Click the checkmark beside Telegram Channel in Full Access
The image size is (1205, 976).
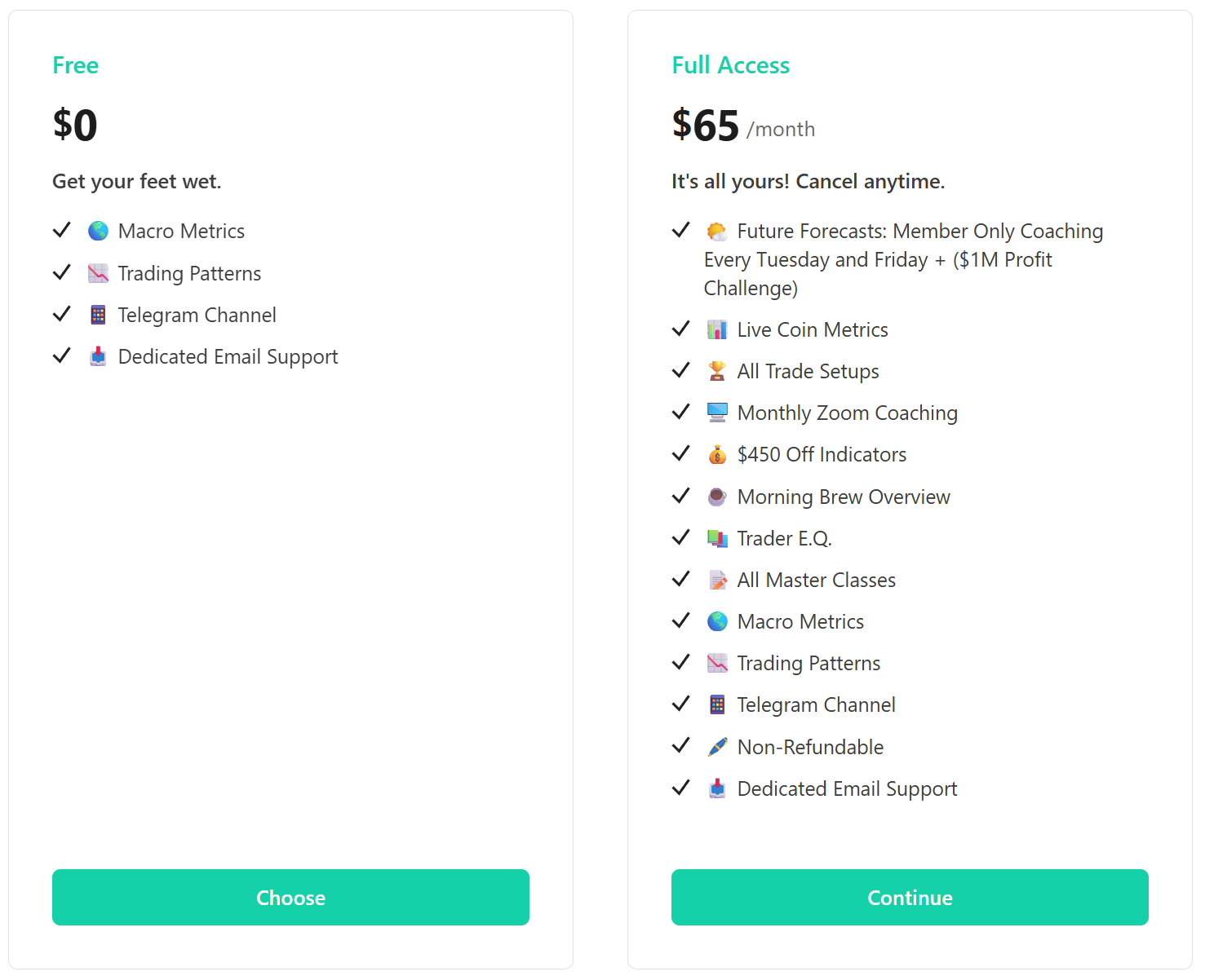tap(681, 704)
